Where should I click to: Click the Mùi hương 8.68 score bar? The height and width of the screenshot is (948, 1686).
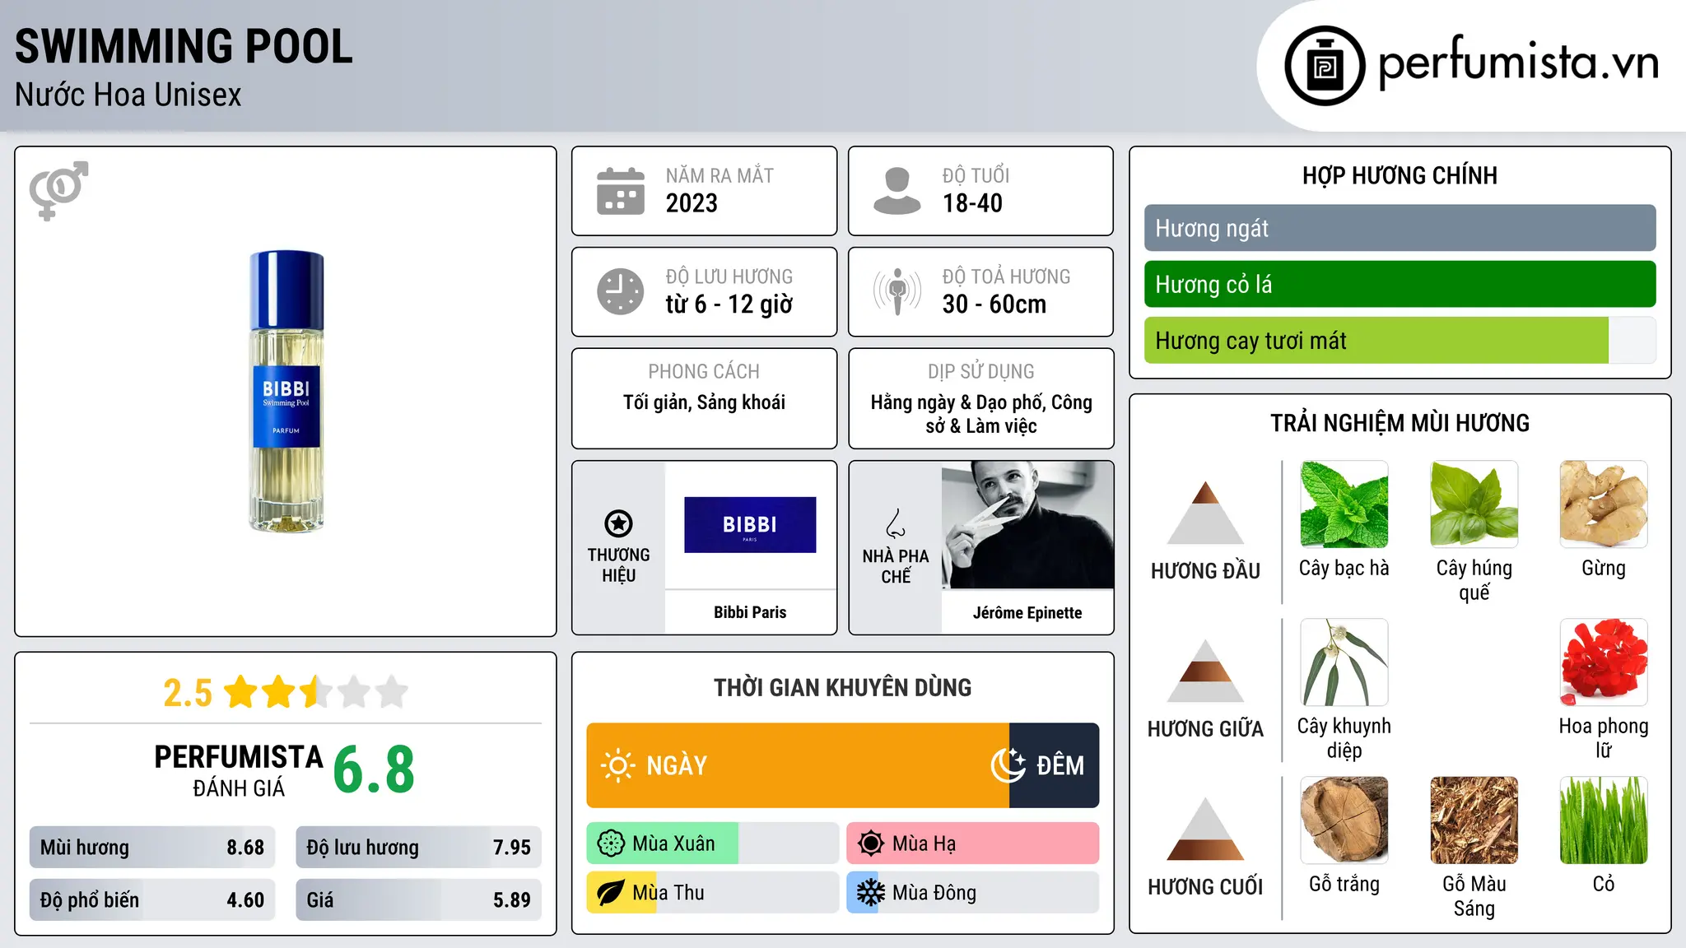coord(152,847)
